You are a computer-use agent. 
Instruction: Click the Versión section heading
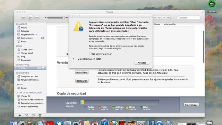click(x=62, y=62)
